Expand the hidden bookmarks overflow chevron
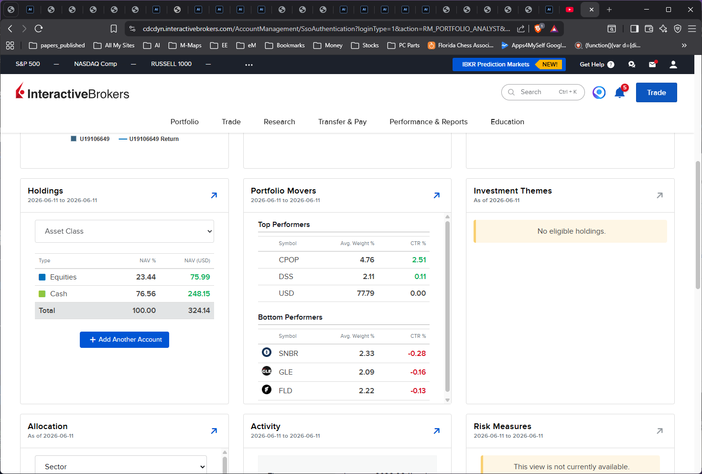Screen dimensions: 702x474 click(x=684, y=45)
